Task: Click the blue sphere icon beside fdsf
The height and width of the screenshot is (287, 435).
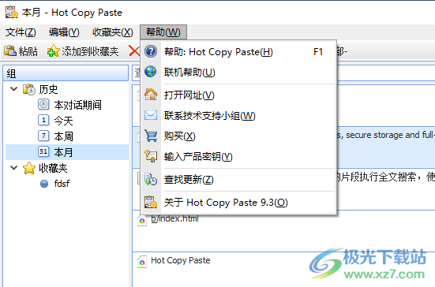Action: [44, 184]
